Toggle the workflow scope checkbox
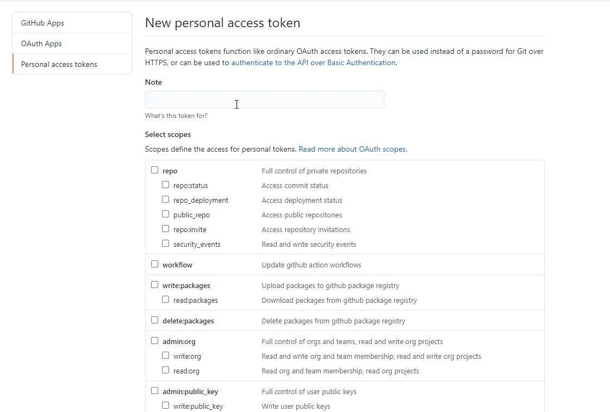610x412 pixels. click(x=155, y=264)
